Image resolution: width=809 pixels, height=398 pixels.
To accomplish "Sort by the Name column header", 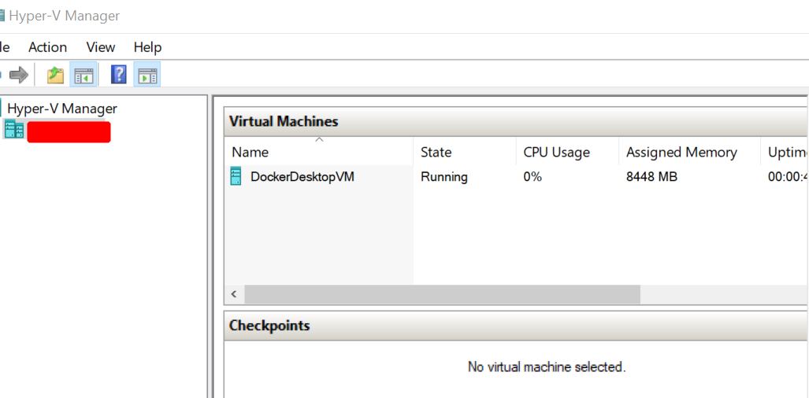I will click(319, 153).
